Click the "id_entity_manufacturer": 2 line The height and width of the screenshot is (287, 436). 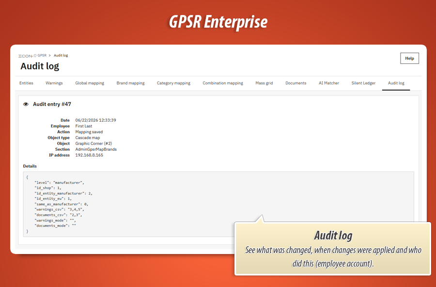click(63, 193)
